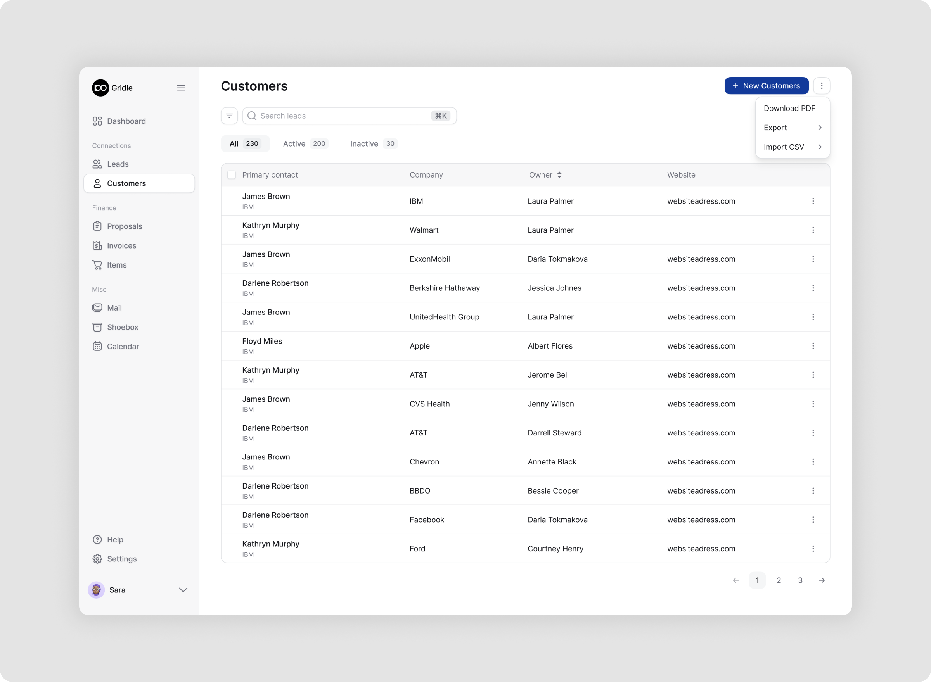Open row menu for Facebook row

[x=813, y=520]
